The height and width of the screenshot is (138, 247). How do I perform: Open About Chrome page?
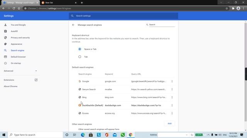coord(10,86)
